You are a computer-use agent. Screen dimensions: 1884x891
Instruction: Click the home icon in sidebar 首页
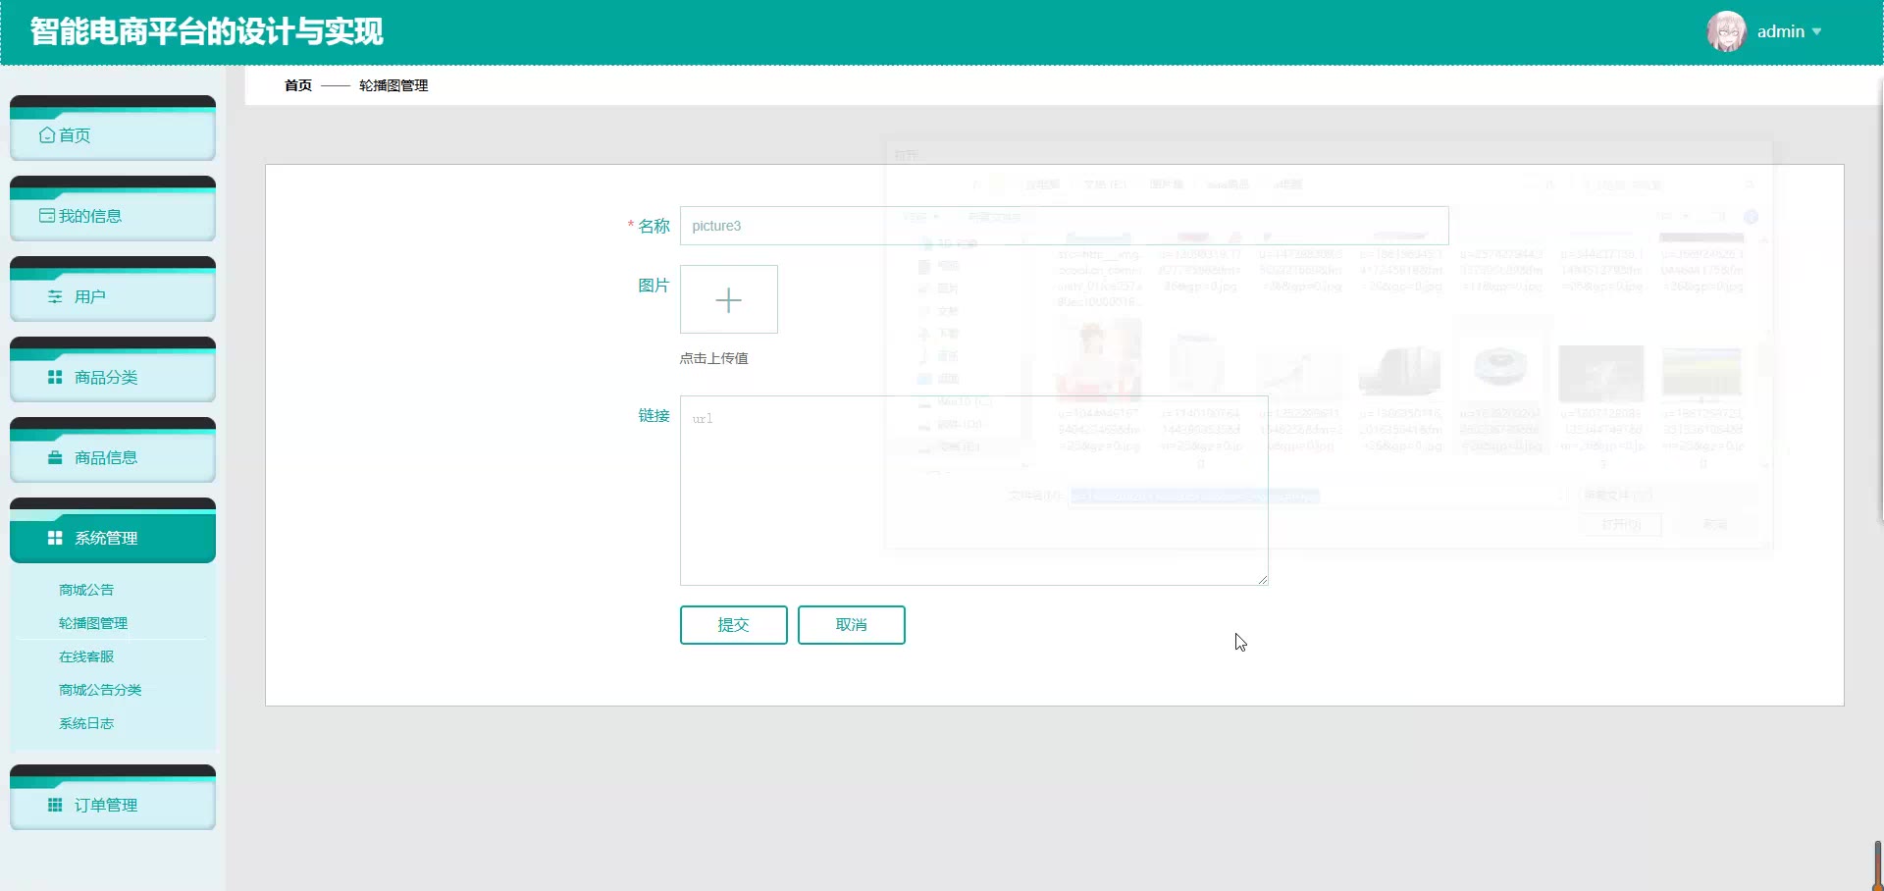point(46,135)
